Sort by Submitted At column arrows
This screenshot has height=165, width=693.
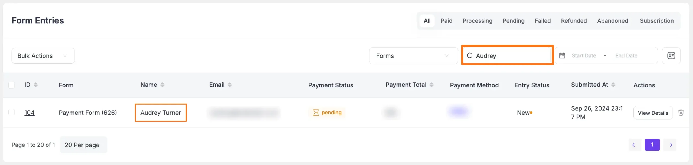pos(613,85)
